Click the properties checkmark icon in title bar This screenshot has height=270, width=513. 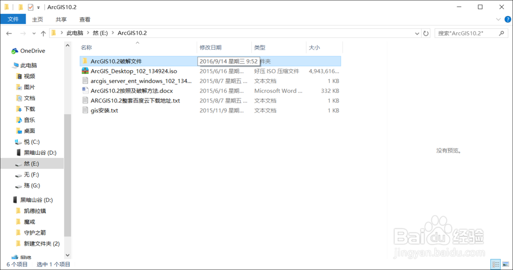tap(30, 7)
